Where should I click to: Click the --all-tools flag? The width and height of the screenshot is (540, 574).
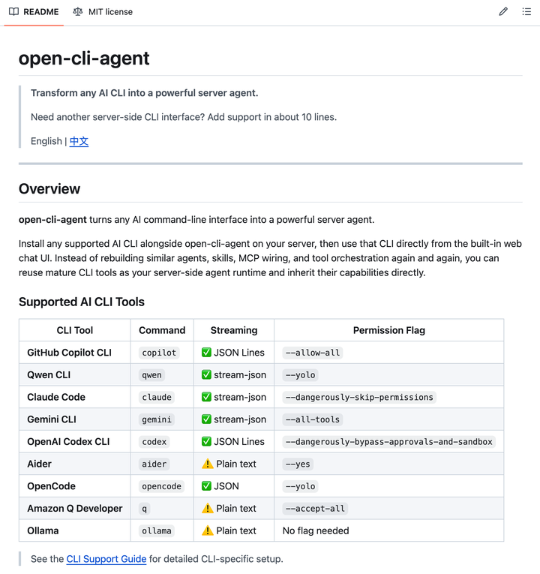point(313,419)
